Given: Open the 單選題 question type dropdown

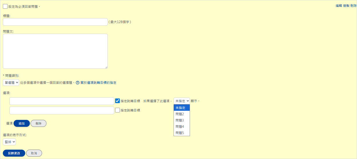Looking at the screenshot, I should 11,82.
